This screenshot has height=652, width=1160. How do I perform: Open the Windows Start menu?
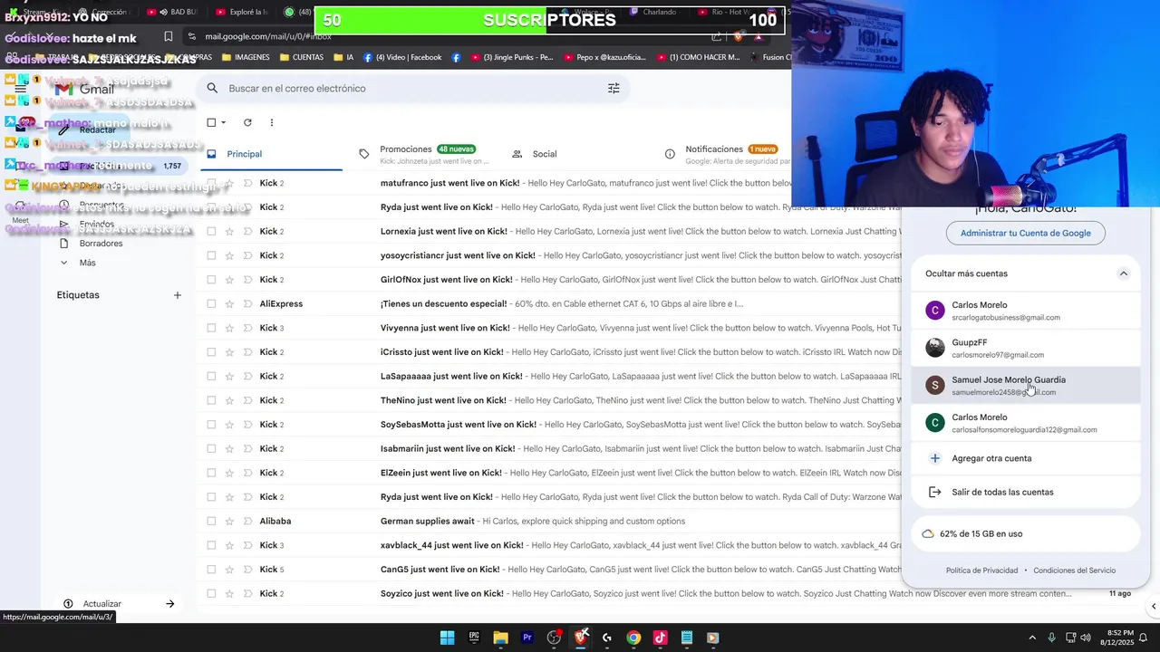(447, 638)
